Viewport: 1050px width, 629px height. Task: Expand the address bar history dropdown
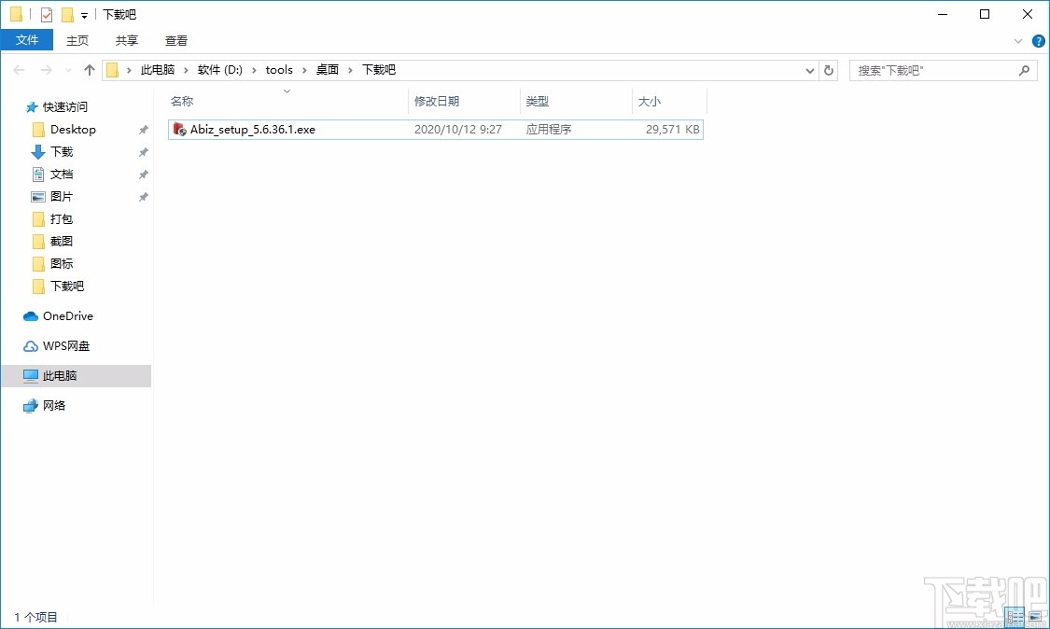(809, 69)
